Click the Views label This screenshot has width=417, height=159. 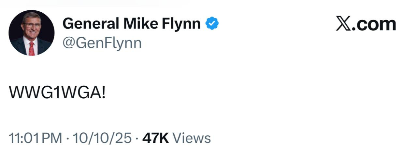click(192, 138)
